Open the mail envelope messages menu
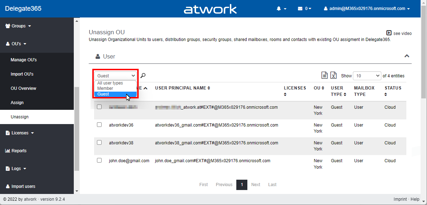Image resolution: width=427 pixels, height=205 pixels. [x=304, y=9]
